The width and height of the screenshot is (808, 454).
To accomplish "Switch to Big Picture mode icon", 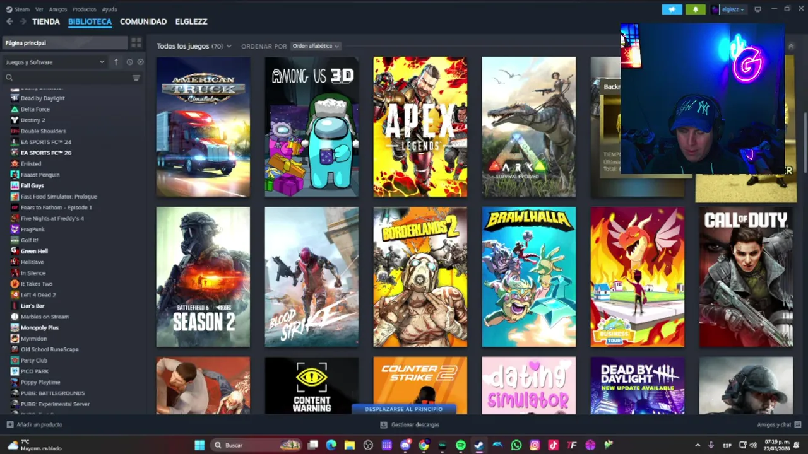I will [x=757, y=9].
